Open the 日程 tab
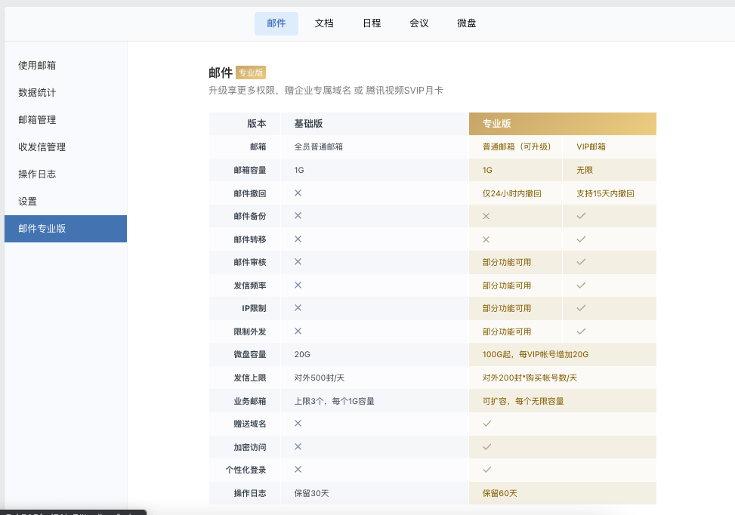 pos(372,23)
